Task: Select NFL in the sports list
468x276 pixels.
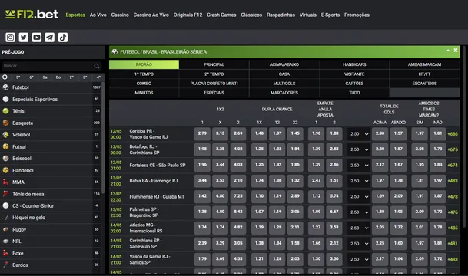Action: (x=51, y=242)
